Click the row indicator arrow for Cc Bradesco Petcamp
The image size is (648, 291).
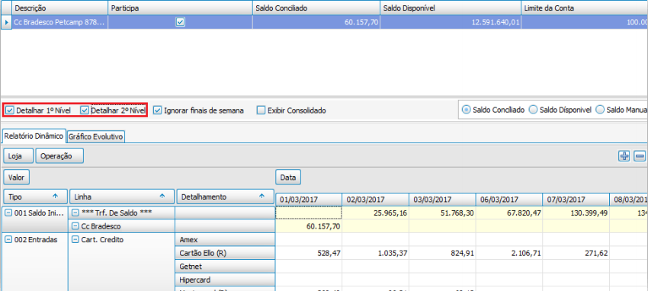tap(6, 22)
